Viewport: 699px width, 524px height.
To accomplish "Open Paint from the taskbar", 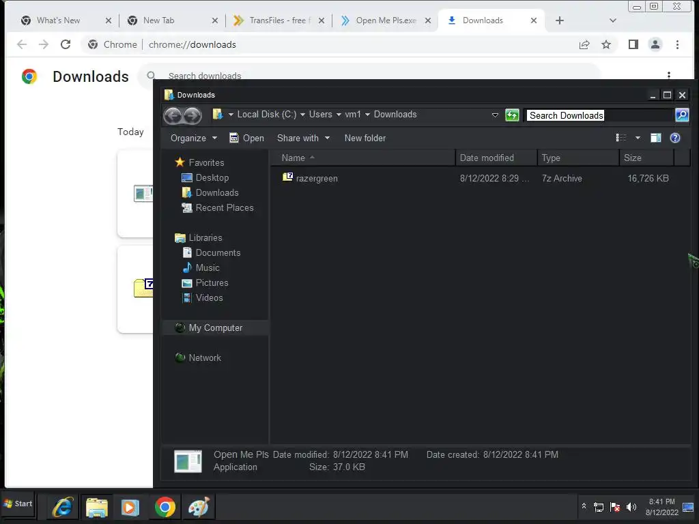I will [199, 508].
